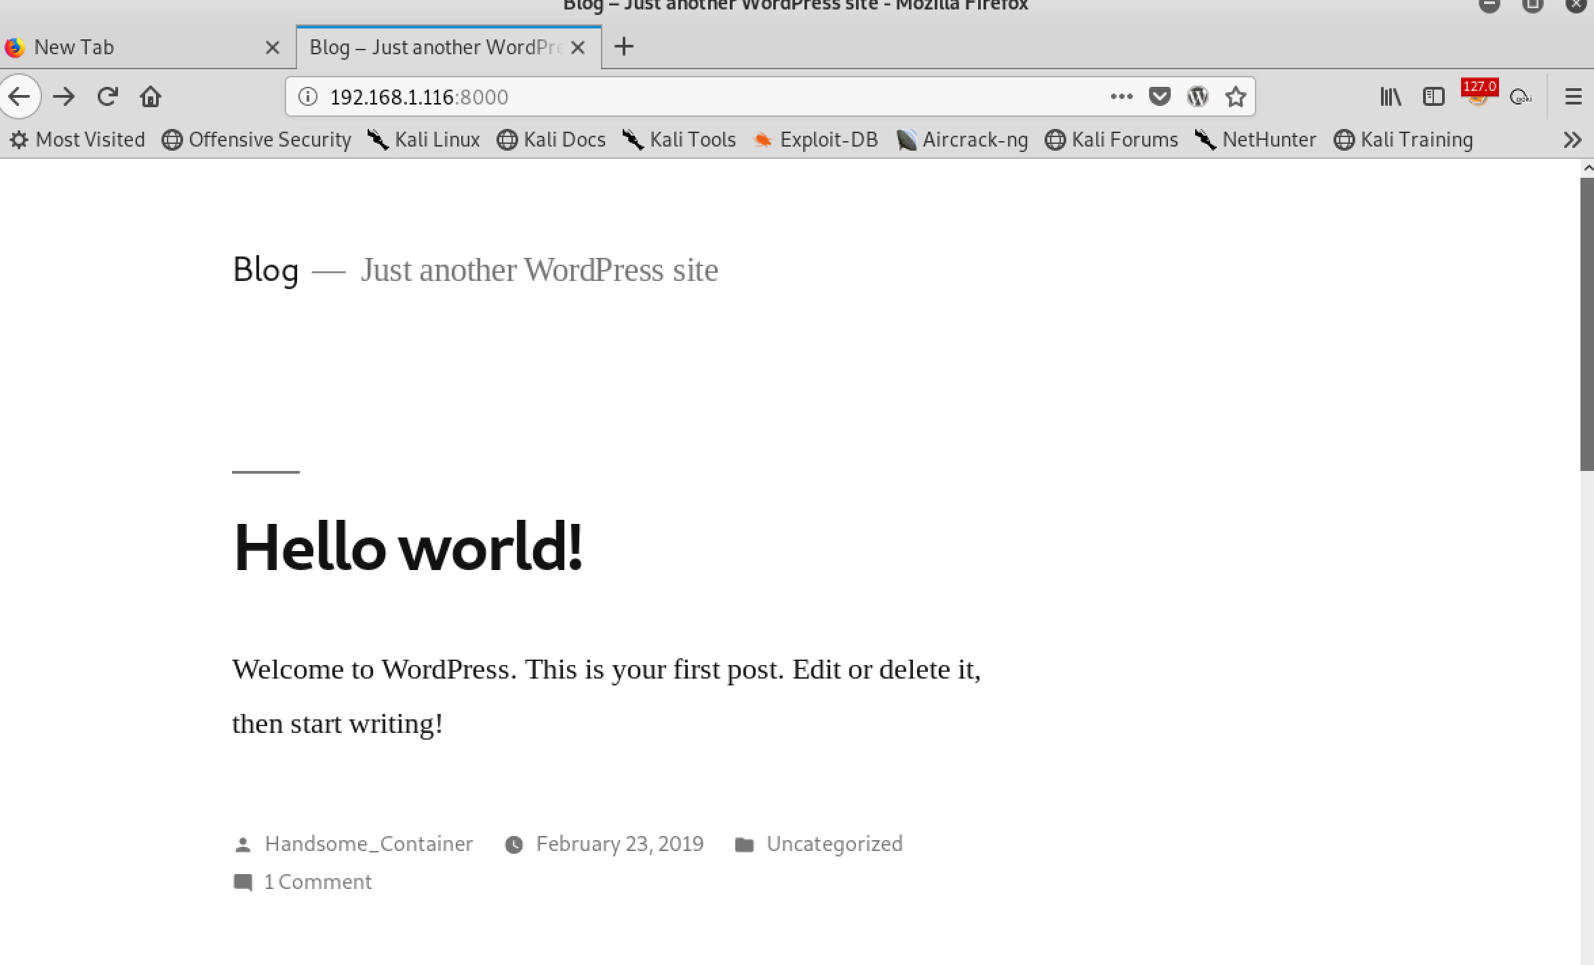Open the Most Visited bookmarks folder
Viewport: 1594px width, 965px height.
click(x=77, y=140)
